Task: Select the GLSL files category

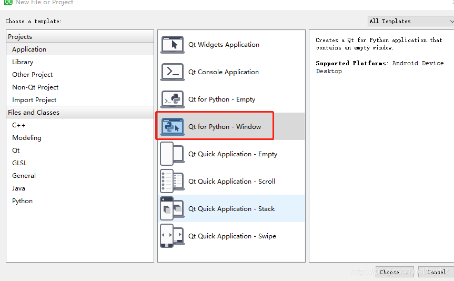Action: point(80,163)
